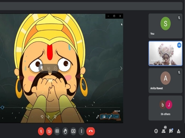Open player's three-dot more menu
185x138 pixels.
117,117
